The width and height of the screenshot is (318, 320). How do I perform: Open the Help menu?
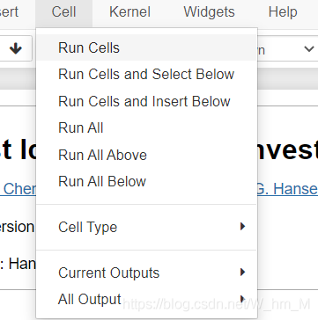[283, 12]
